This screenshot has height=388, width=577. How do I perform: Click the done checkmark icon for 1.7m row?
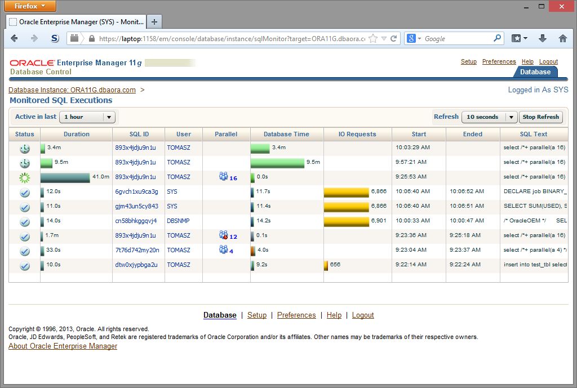tap(25, 237)
